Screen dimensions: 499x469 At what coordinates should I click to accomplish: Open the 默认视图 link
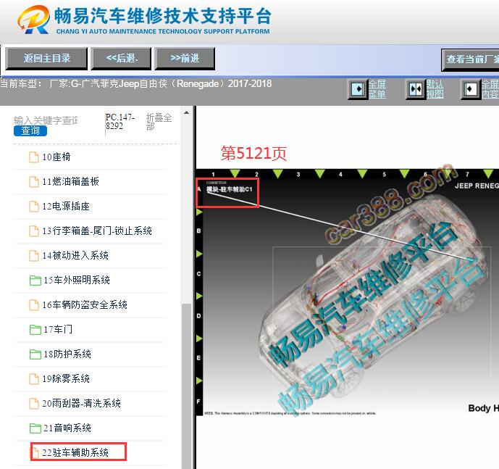click(x=435, y=89)
